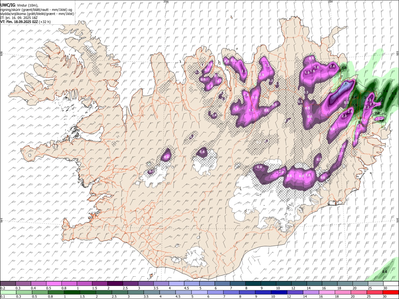Click the deep navy blue 10 swatch in the bottom legend row
Viewport: 399px width, 299px height.
pos(279,292)
